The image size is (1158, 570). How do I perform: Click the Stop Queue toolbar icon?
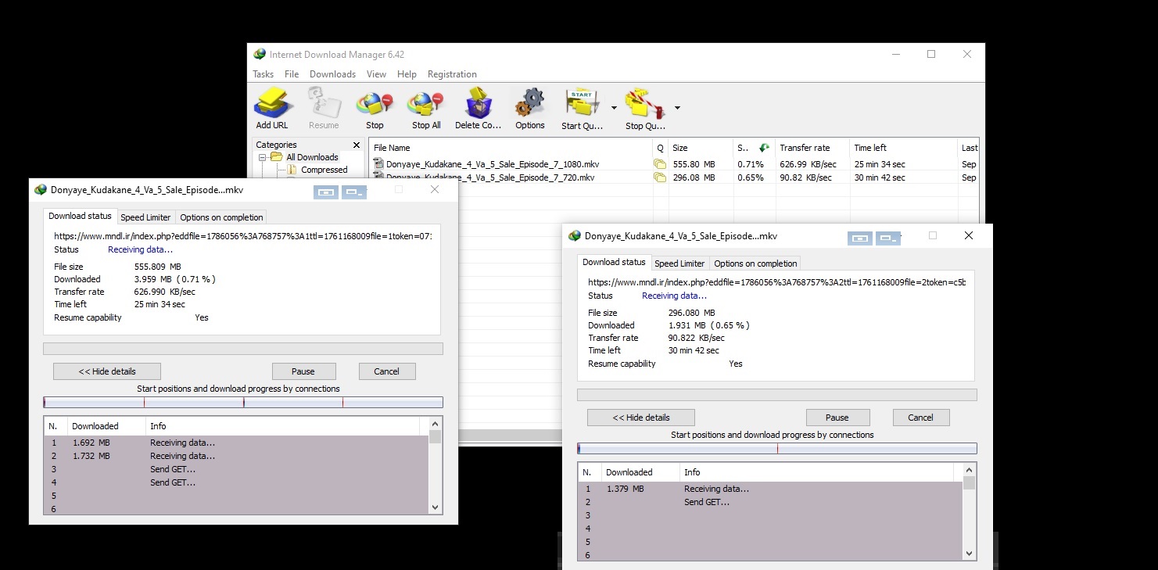pyautogui.click(x=644, y=103)
